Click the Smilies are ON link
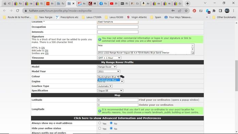238x134 pixels. point(47,53)
